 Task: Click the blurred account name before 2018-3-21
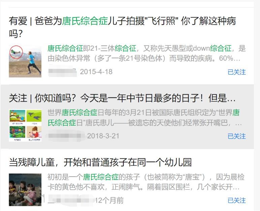(66, 136)
